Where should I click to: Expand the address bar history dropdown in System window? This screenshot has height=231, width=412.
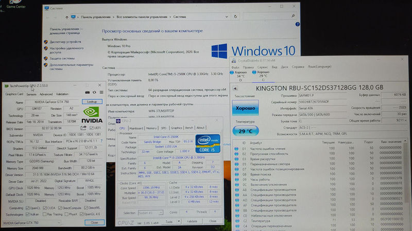[x=227, y=17]
